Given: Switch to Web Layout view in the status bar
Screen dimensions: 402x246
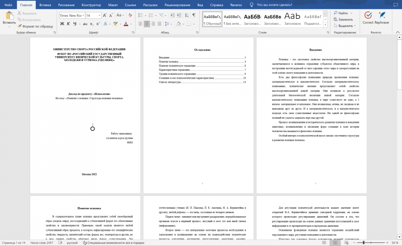Looking at the screenshot, I should 347,243.
